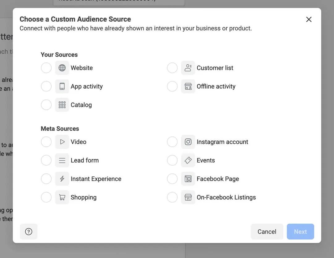Click the ticket icon for Events
The image size is (334, 258).
(188, 160)
